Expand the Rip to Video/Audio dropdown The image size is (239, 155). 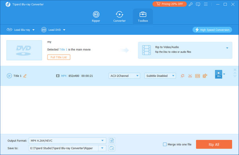tap(227, 48)
